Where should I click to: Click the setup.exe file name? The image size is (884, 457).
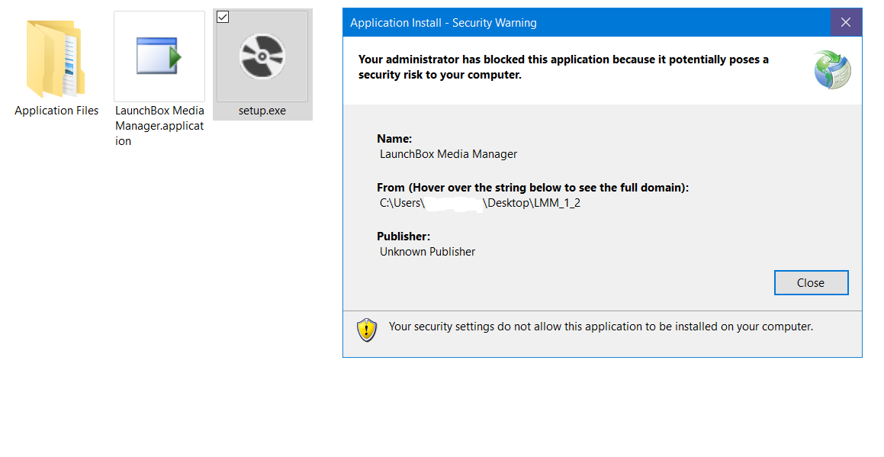pyautogui.click(x=262, y=111)
